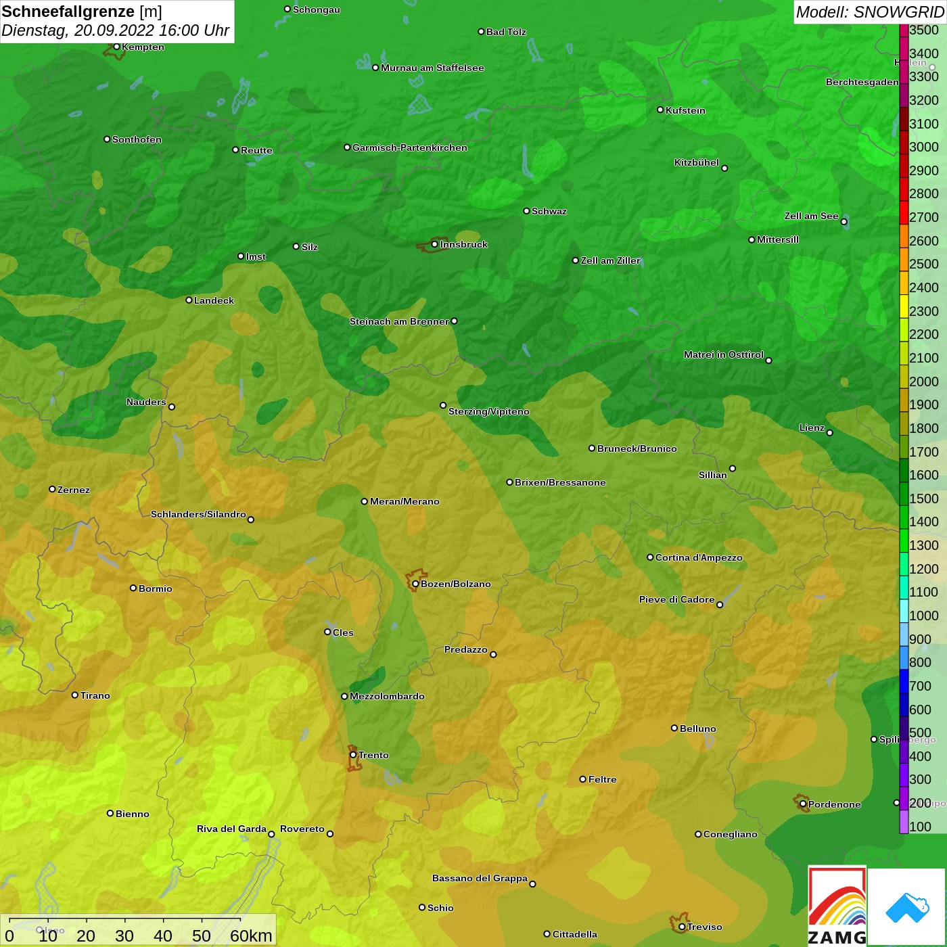Click the 'Brixen/Bressanone' label

560,482
